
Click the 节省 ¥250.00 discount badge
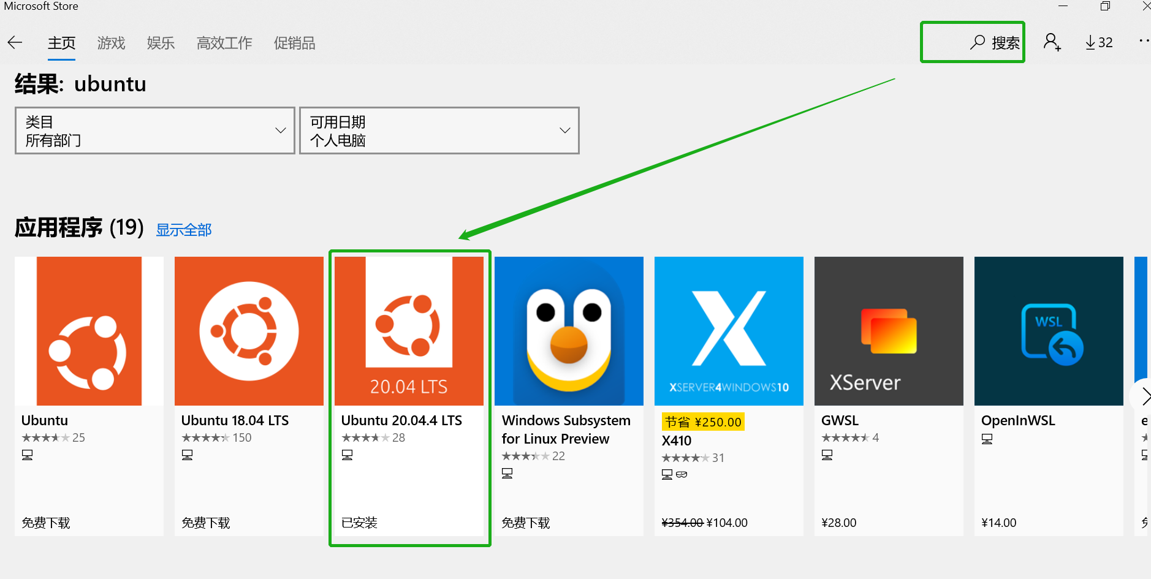[703, 422]
